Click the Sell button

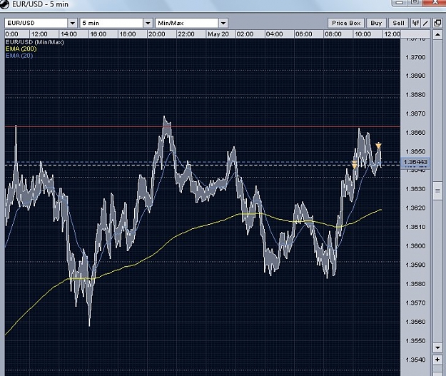(398, 23)
